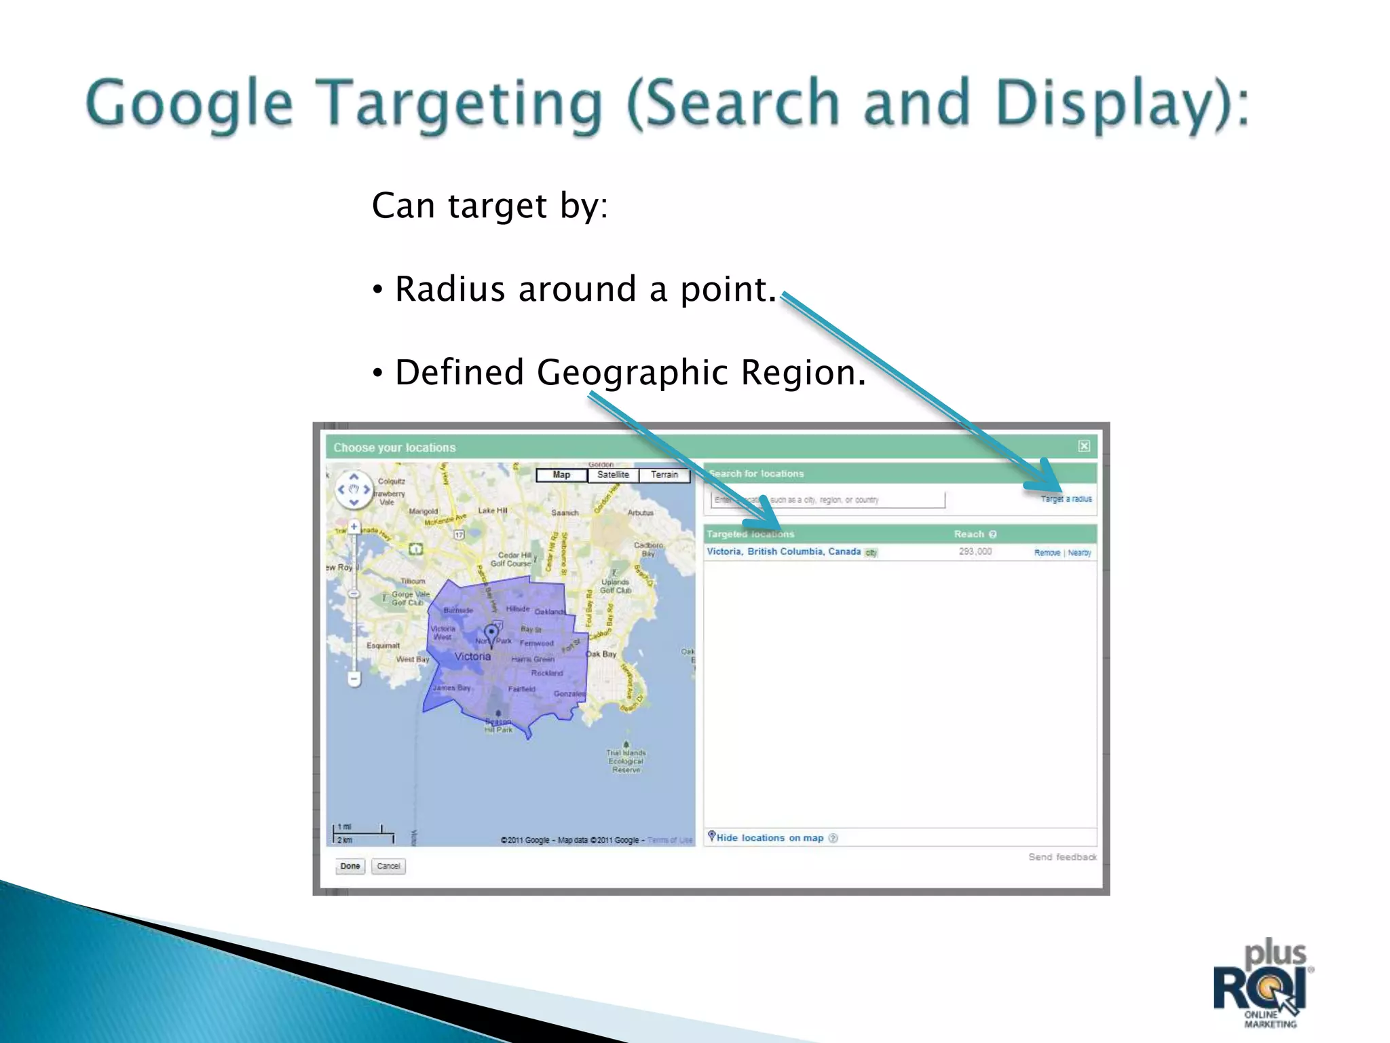This screenshot has height=1043, width=1390.
Task: Switch to the Terrain view tab
Action: pos(664,475)
